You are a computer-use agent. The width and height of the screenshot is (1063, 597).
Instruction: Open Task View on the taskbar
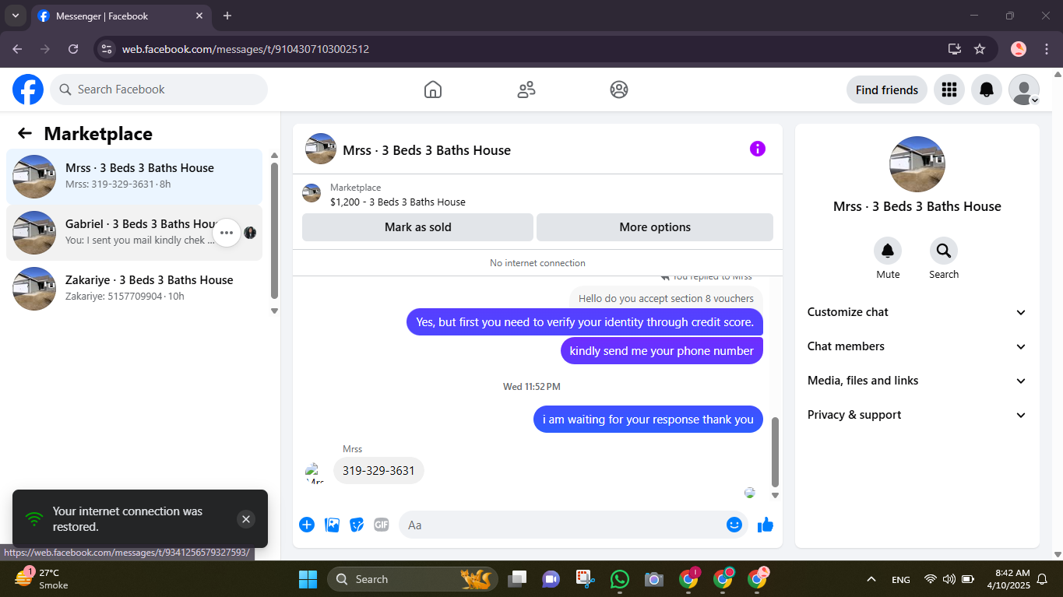tap(517, 579)
